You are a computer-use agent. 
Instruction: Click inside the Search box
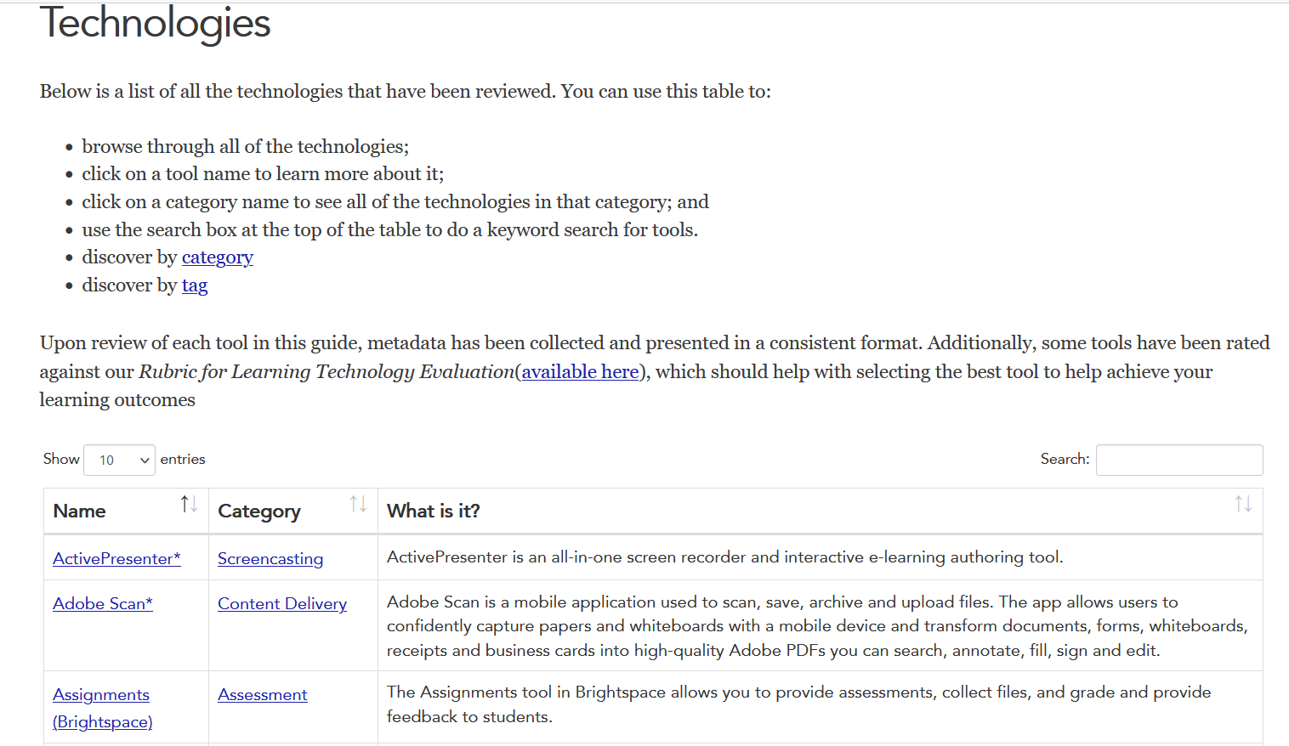point(1178,460)
